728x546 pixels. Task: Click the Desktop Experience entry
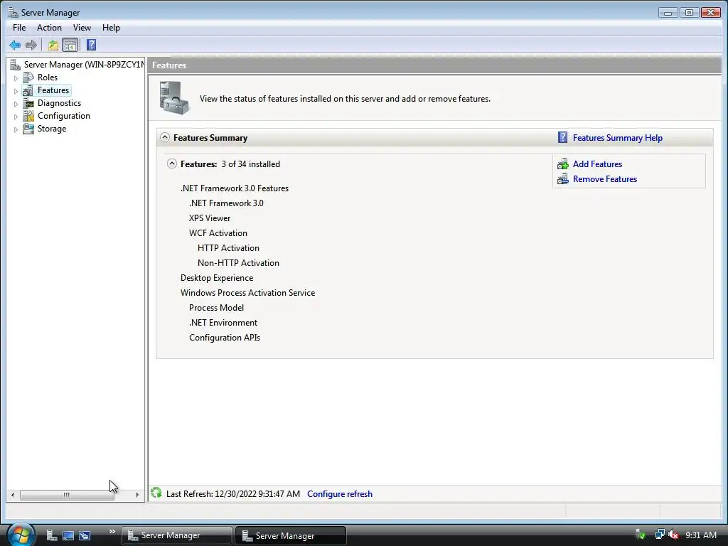217,278
